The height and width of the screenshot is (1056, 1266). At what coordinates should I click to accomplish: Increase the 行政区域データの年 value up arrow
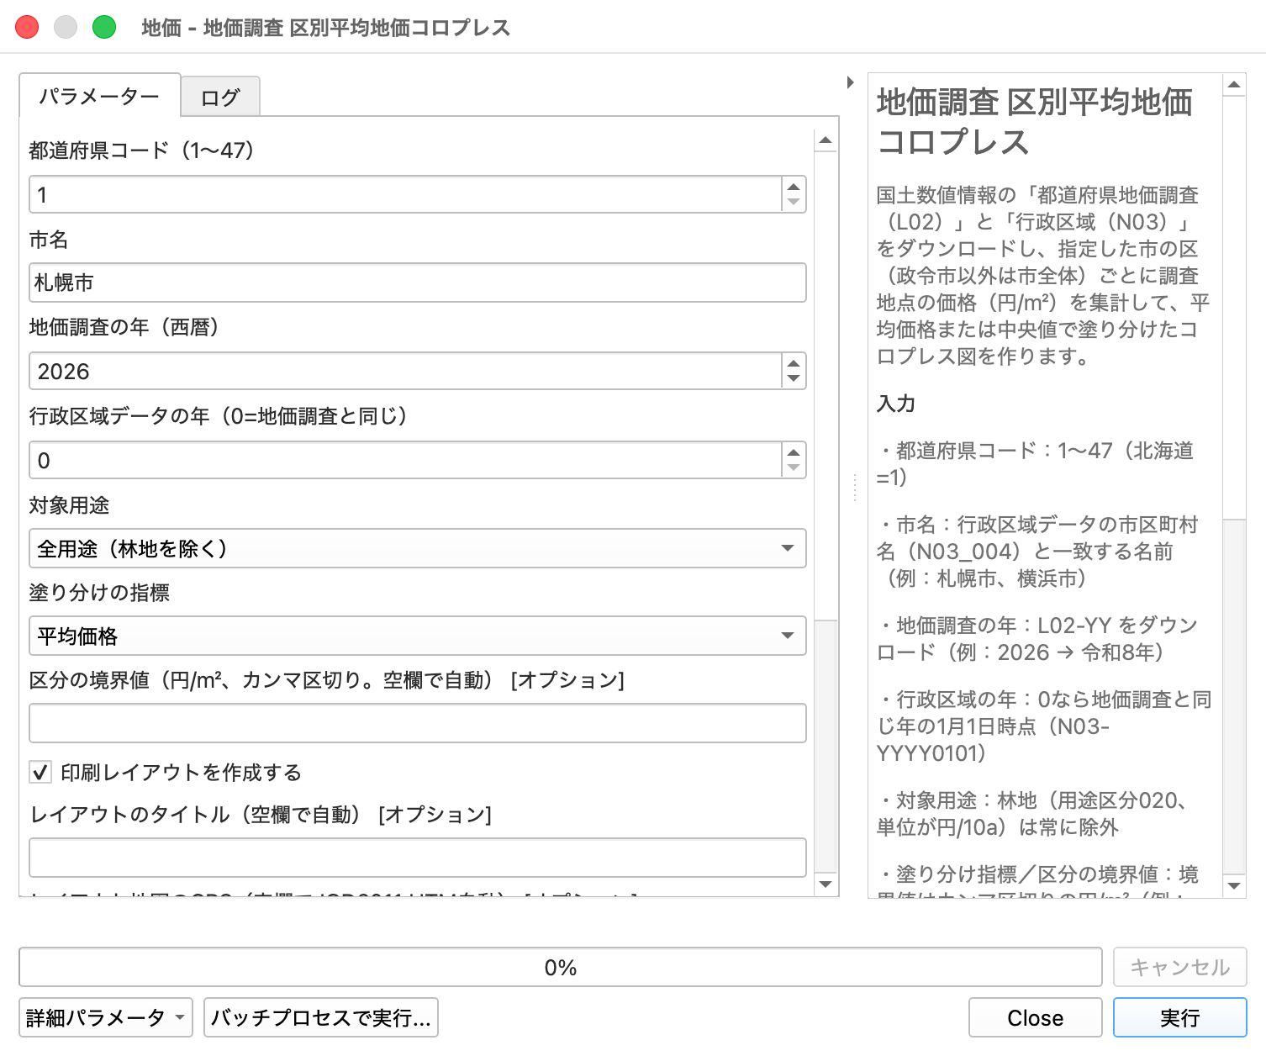coord(793,452)
